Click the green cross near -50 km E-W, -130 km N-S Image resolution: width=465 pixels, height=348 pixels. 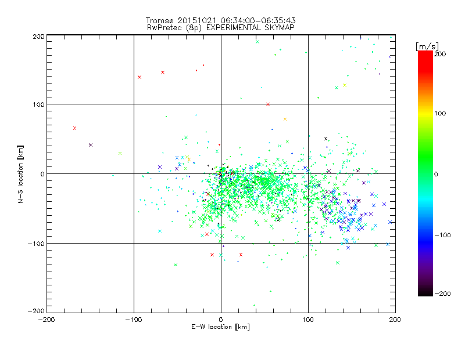coord(176,264)
